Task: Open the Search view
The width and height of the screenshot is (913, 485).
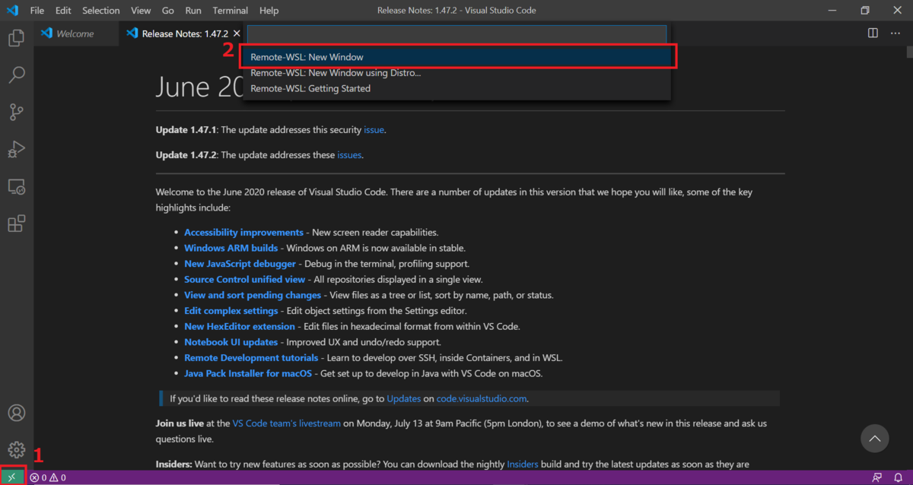Action: pos(16,74)
